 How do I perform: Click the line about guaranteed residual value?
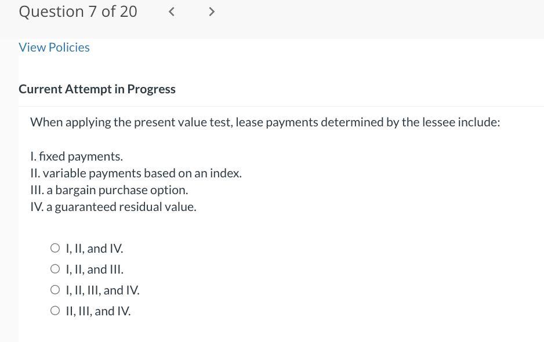tap(113, 206)
